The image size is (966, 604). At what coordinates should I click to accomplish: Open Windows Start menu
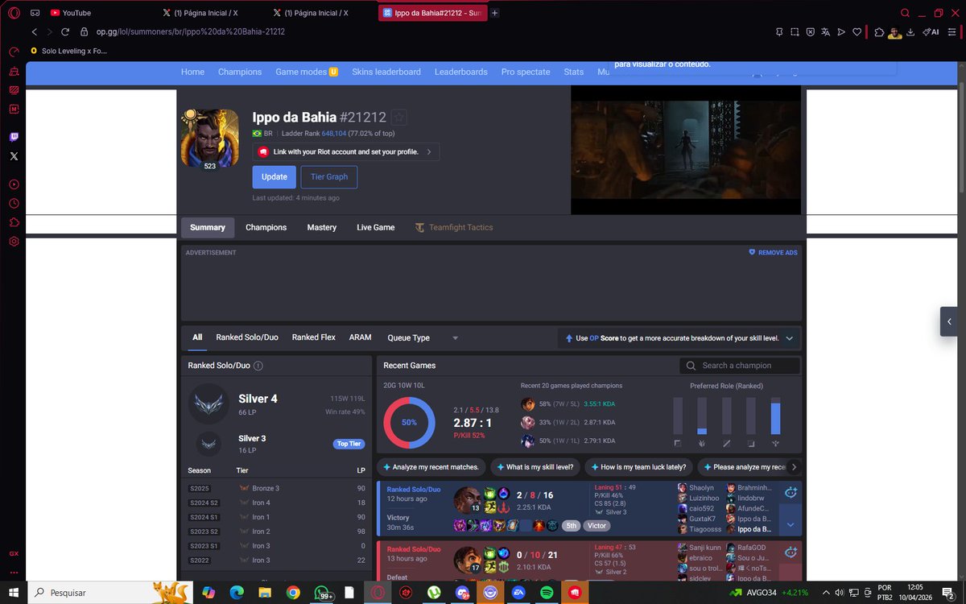[14, 593]
